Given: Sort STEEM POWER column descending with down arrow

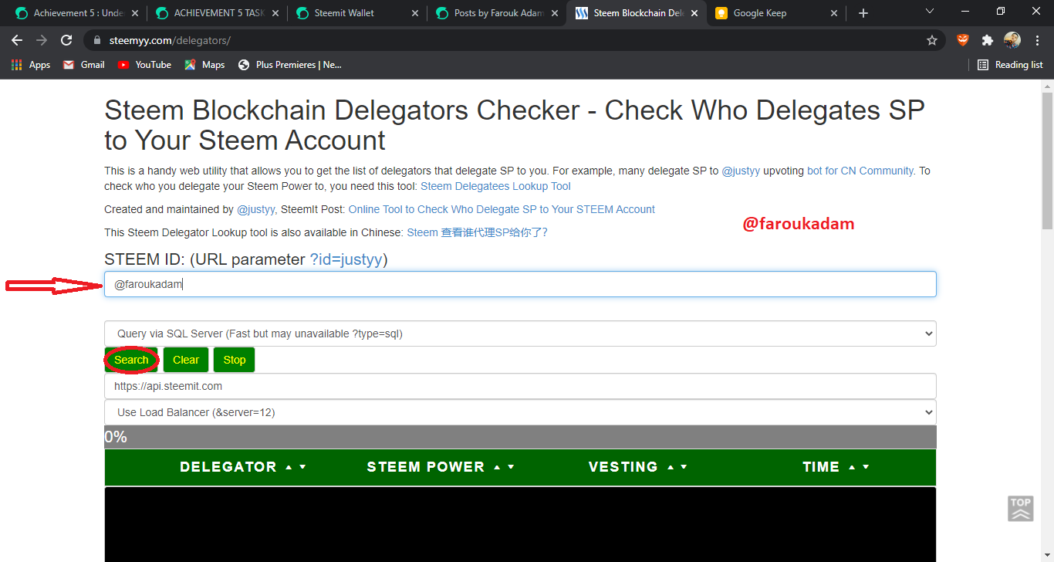Looking at the screenshot, I should (511, 467).
